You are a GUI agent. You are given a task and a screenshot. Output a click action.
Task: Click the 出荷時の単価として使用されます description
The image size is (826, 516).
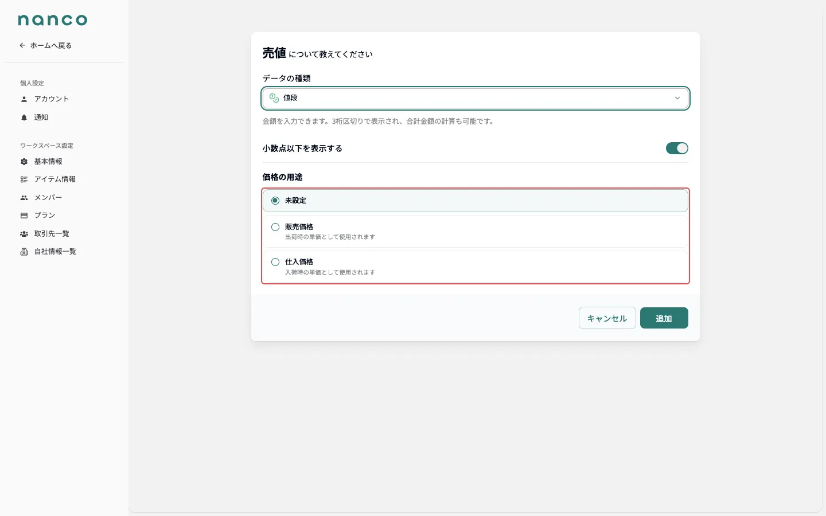click(x=330, y=237)
